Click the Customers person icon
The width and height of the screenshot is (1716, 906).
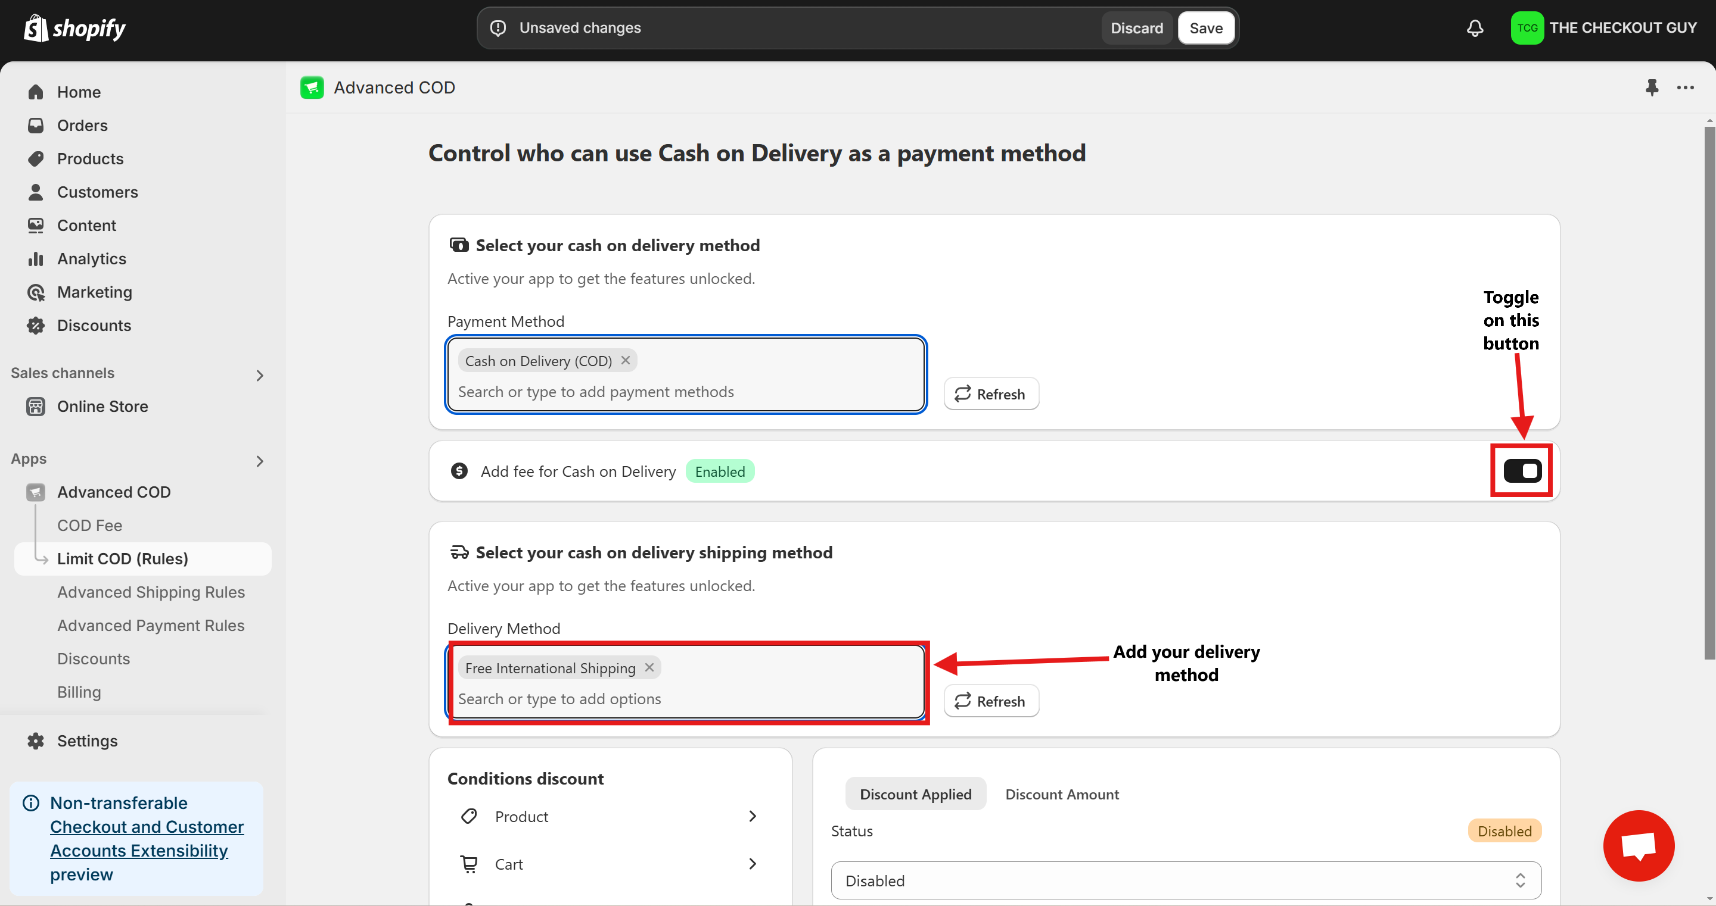pos(36,192)
